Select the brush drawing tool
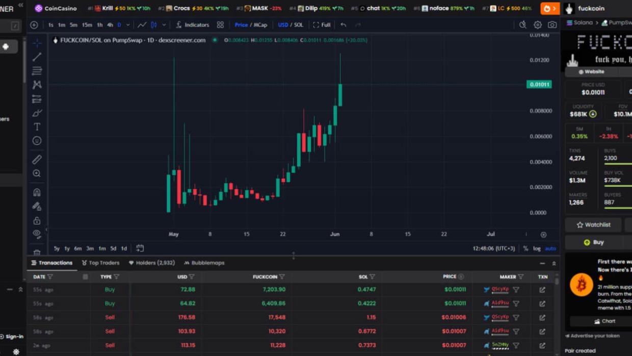The height and width of the screenshot is (356, 632). pyautogui.click(x=37, y=113)
